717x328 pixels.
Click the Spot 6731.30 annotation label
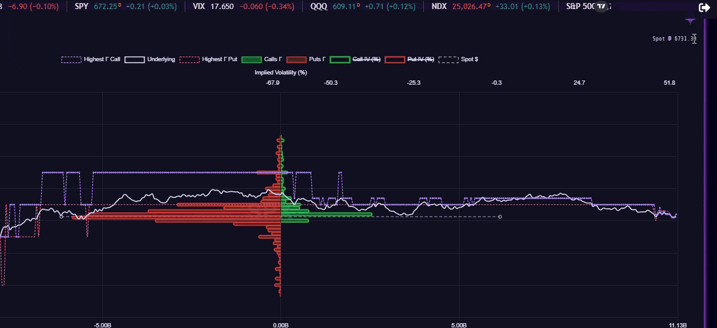coord(673,39)
